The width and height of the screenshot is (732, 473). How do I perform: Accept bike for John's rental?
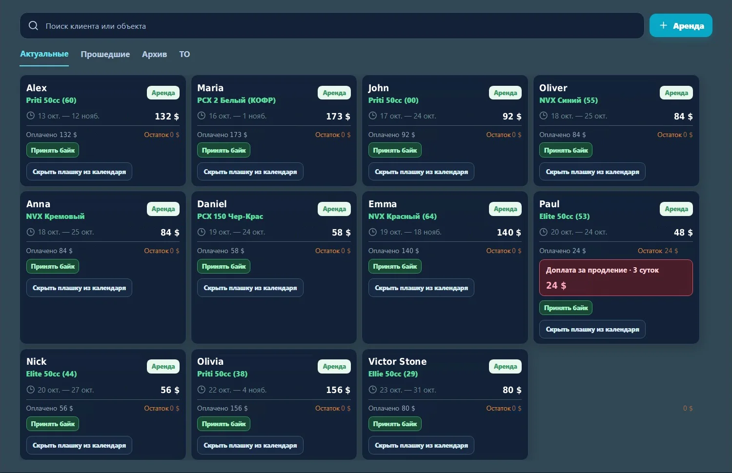395,150
